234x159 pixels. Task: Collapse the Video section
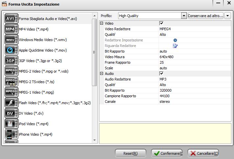[x=102, y=23]
